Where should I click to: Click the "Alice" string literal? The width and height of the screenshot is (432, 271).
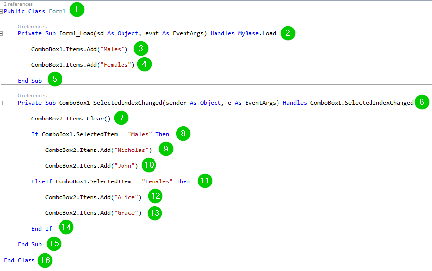click(127, 197)
